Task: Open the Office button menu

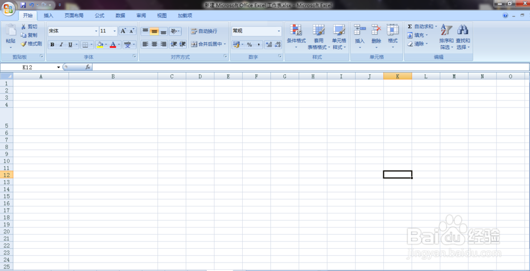Action: pyautogui.click(x=8, y=8)
